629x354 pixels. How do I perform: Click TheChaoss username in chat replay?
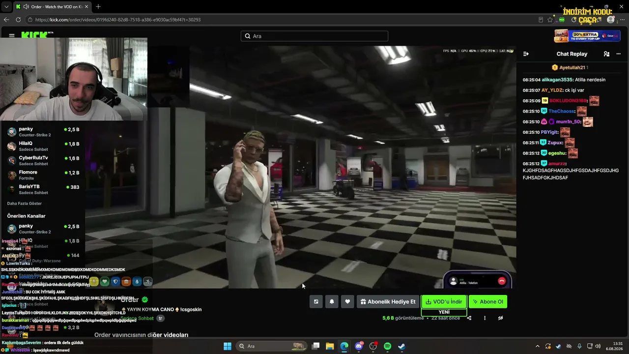point(562,111)
